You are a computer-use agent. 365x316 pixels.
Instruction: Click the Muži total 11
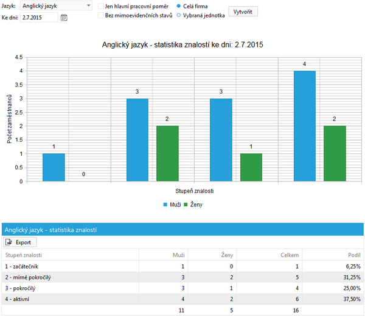click(x=181, y=311)
